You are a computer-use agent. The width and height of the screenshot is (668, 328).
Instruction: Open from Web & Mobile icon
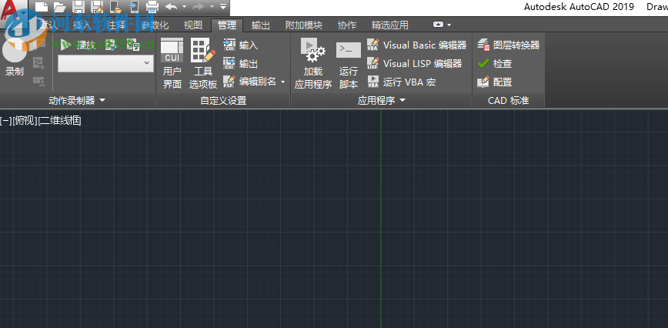tap(116, 6)
